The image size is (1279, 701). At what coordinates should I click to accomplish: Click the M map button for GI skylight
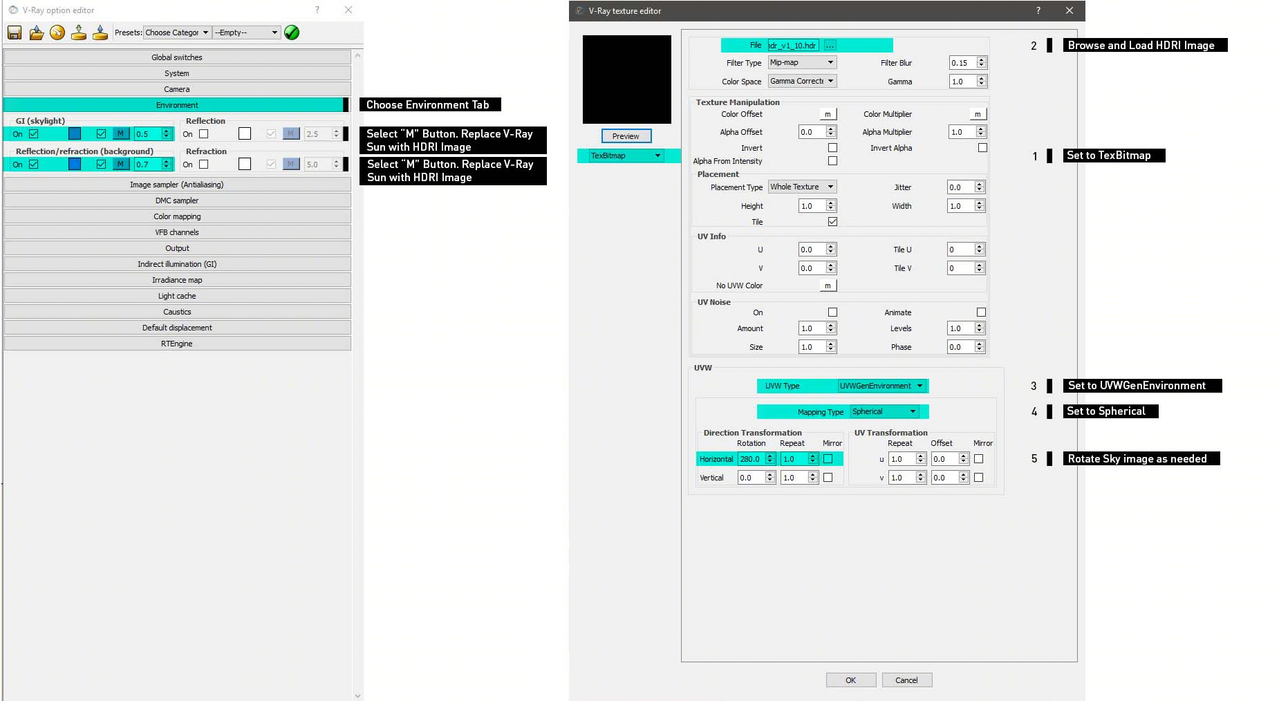point(121,134)
